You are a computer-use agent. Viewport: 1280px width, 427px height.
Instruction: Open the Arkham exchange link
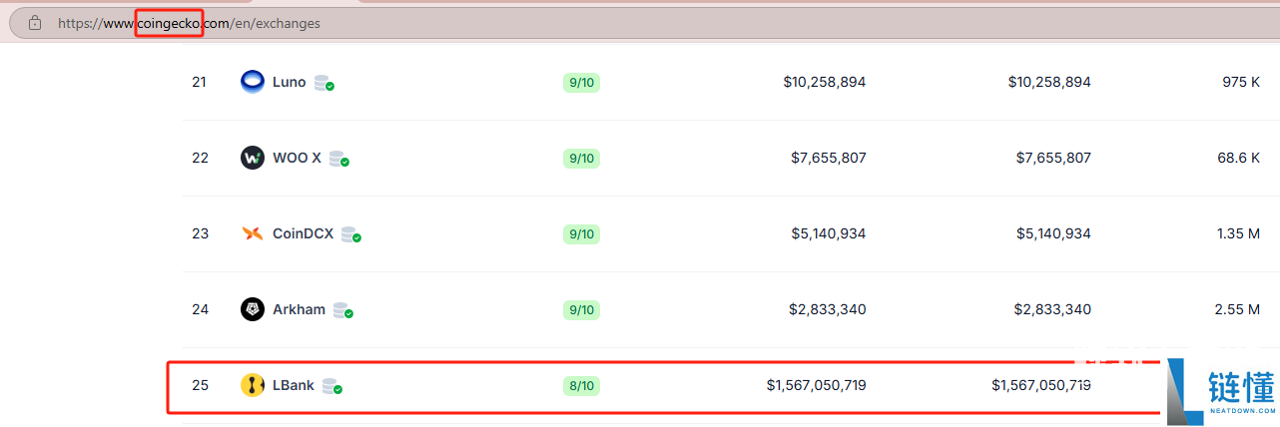tap(299, 309)
